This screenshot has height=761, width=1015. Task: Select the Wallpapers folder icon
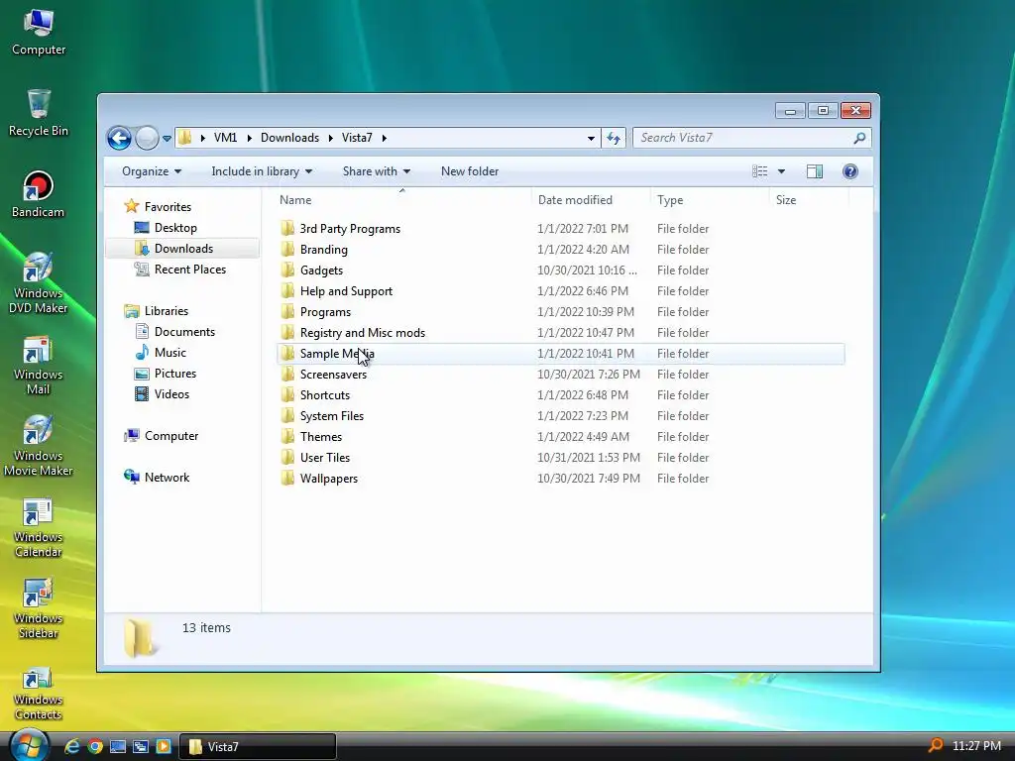[288, 479]
